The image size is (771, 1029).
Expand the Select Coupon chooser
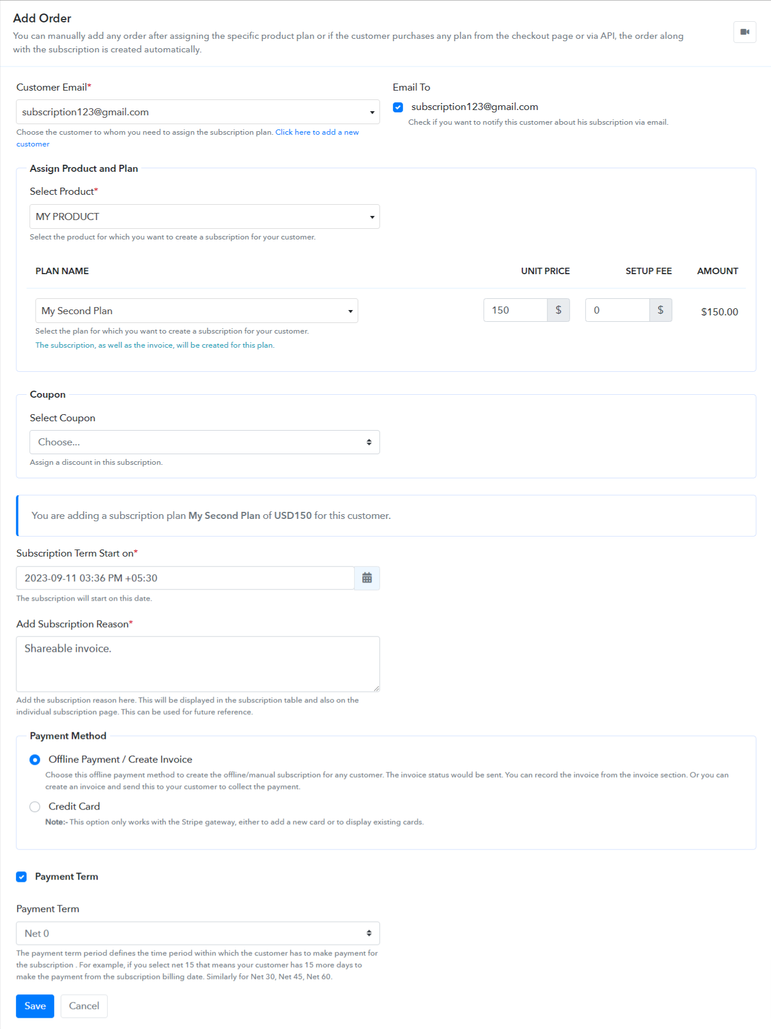click(205, 442)
